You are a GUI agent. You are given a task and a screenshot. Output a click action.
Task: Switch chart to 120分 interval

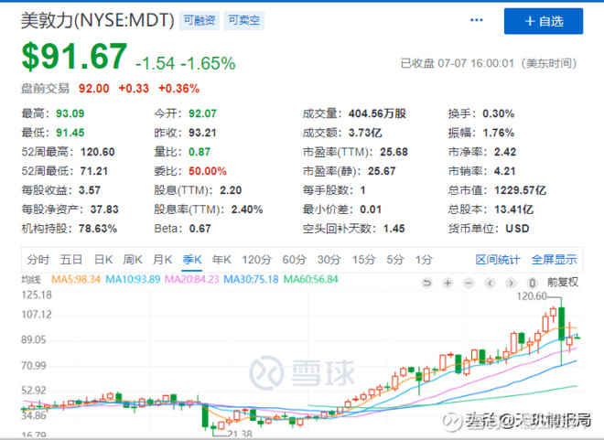[256, 260]
